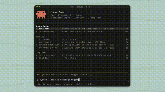The height and width of the screenshot is (92, 165).
Task: Click 'porting billing to the new processor — 12/14'
Action: point(89,45)
